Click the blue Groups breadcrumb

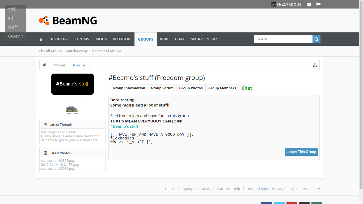point(79,65)
